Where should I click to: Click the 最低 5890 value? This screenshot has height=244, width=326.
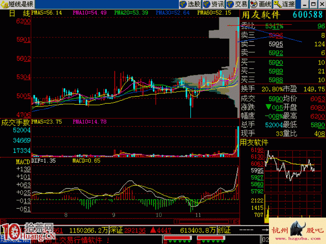tap(318, 125)
